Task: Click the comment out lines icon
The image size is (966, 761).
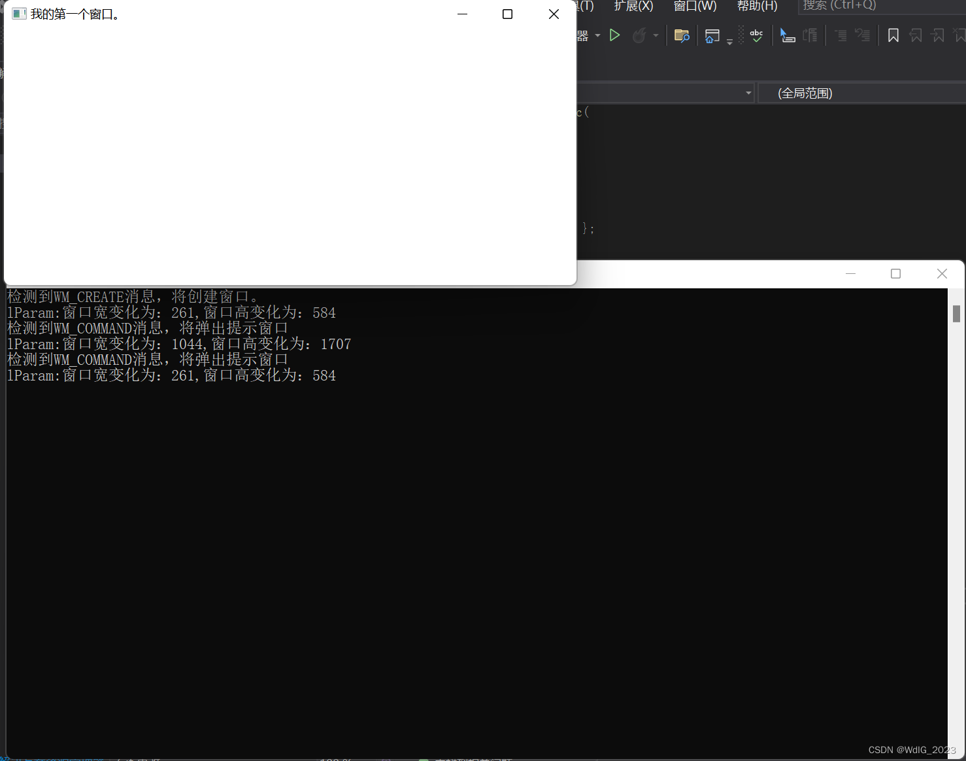Action: pos(841,35)
